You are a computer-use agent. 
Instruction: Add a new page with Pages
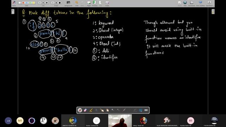tap(89, 2)
